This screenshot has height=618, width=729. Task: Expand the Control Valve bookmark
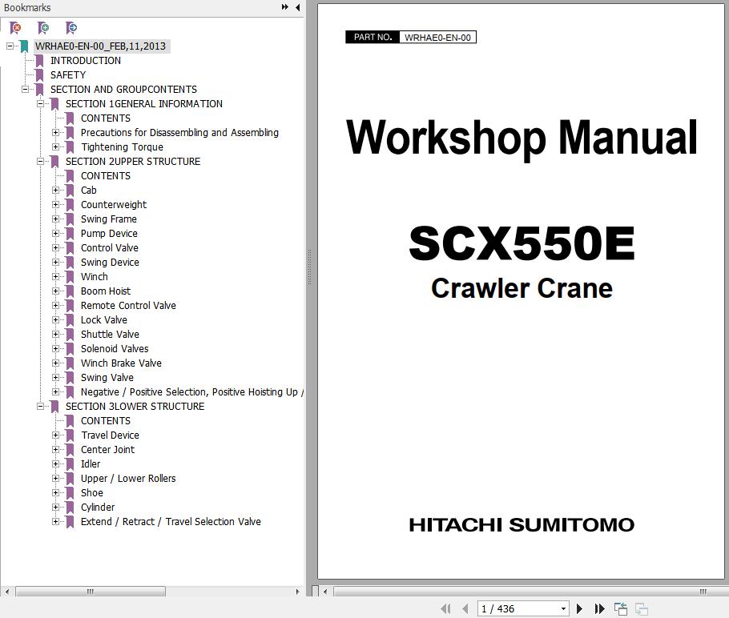point(55,247)
